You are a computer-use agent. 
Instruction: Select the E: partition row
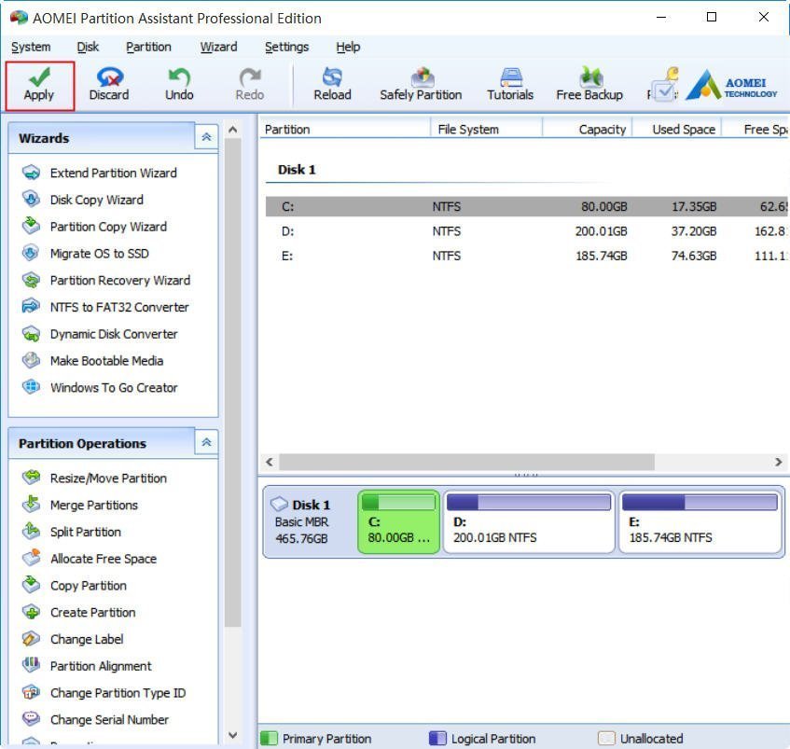(526, 256)
